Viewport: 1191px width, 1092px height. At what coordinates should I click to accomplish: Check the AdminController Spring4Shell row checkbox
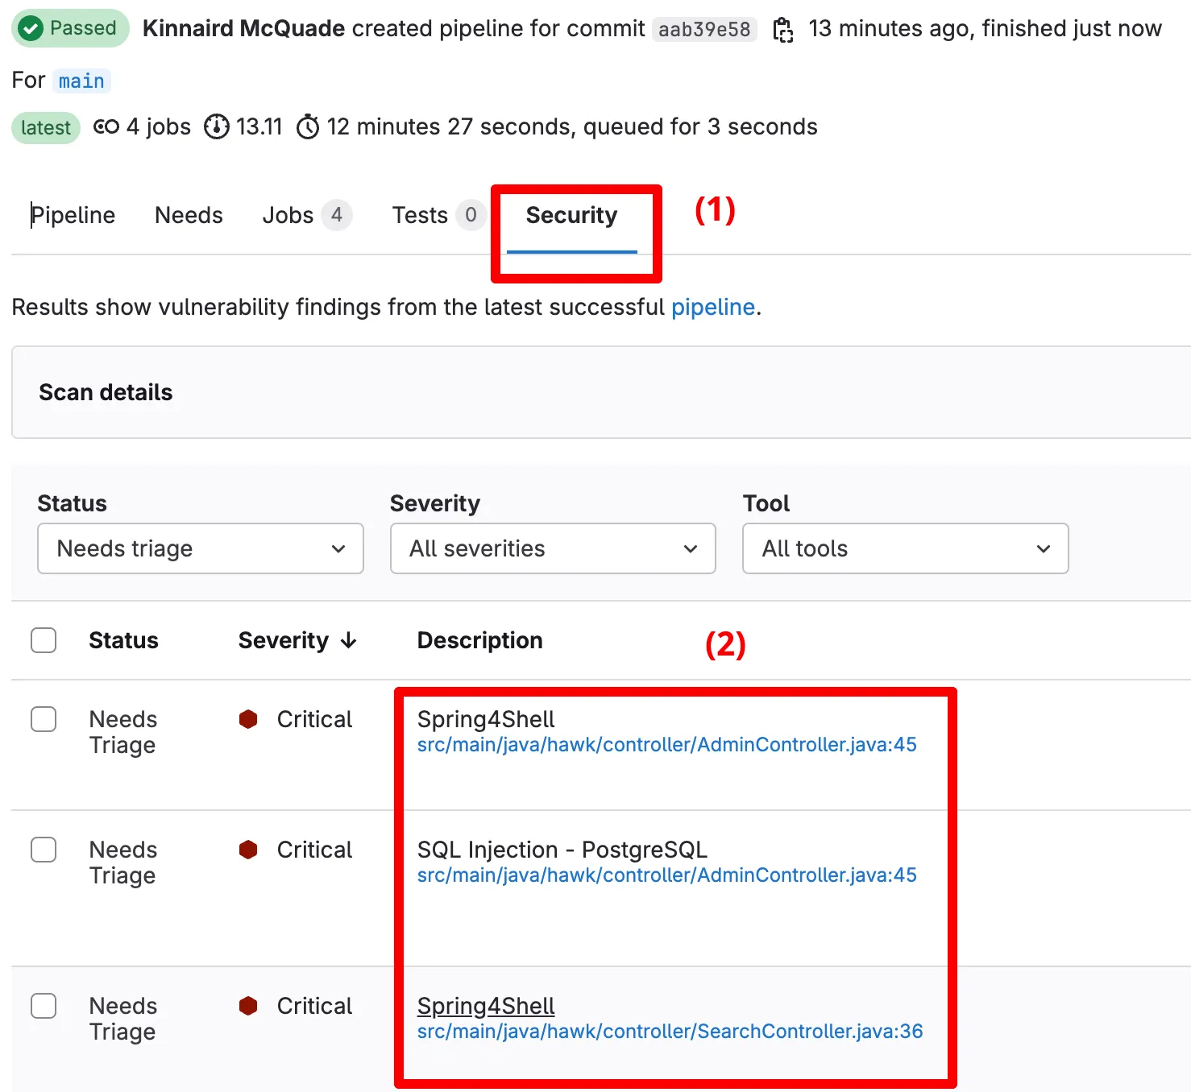point(44,719)
